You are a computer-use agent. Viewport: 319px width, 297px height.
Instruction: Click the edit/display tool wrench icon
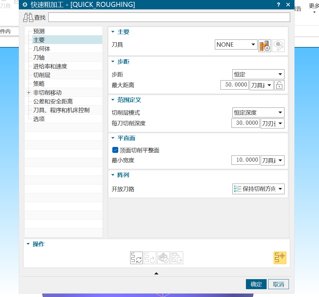pos(278,46)
